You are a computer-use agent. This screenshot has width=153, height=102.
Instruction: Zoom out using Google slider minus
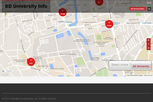click(6, 44)
